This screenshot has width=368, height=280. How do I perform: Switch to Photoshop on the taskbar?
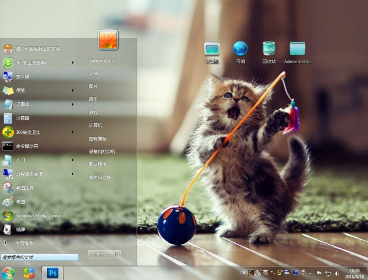coord(53,273)
